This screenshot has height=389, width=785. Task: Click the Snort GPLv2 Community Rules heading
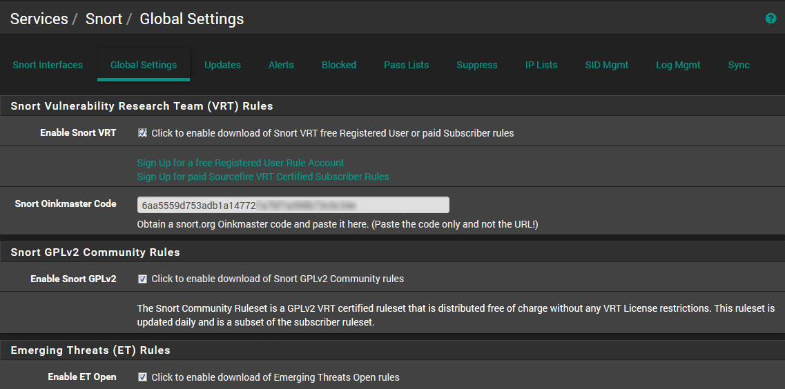pyautogui.click(x=95, y=252)
